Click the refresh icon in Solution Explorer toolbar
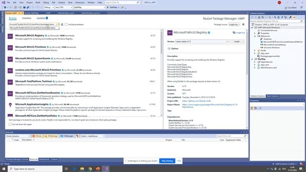 (x=278, y=17)
